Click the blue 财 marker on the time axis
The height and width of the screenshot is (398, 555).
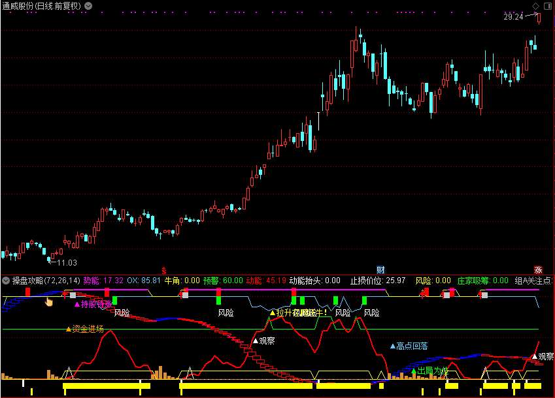(380, 269)
